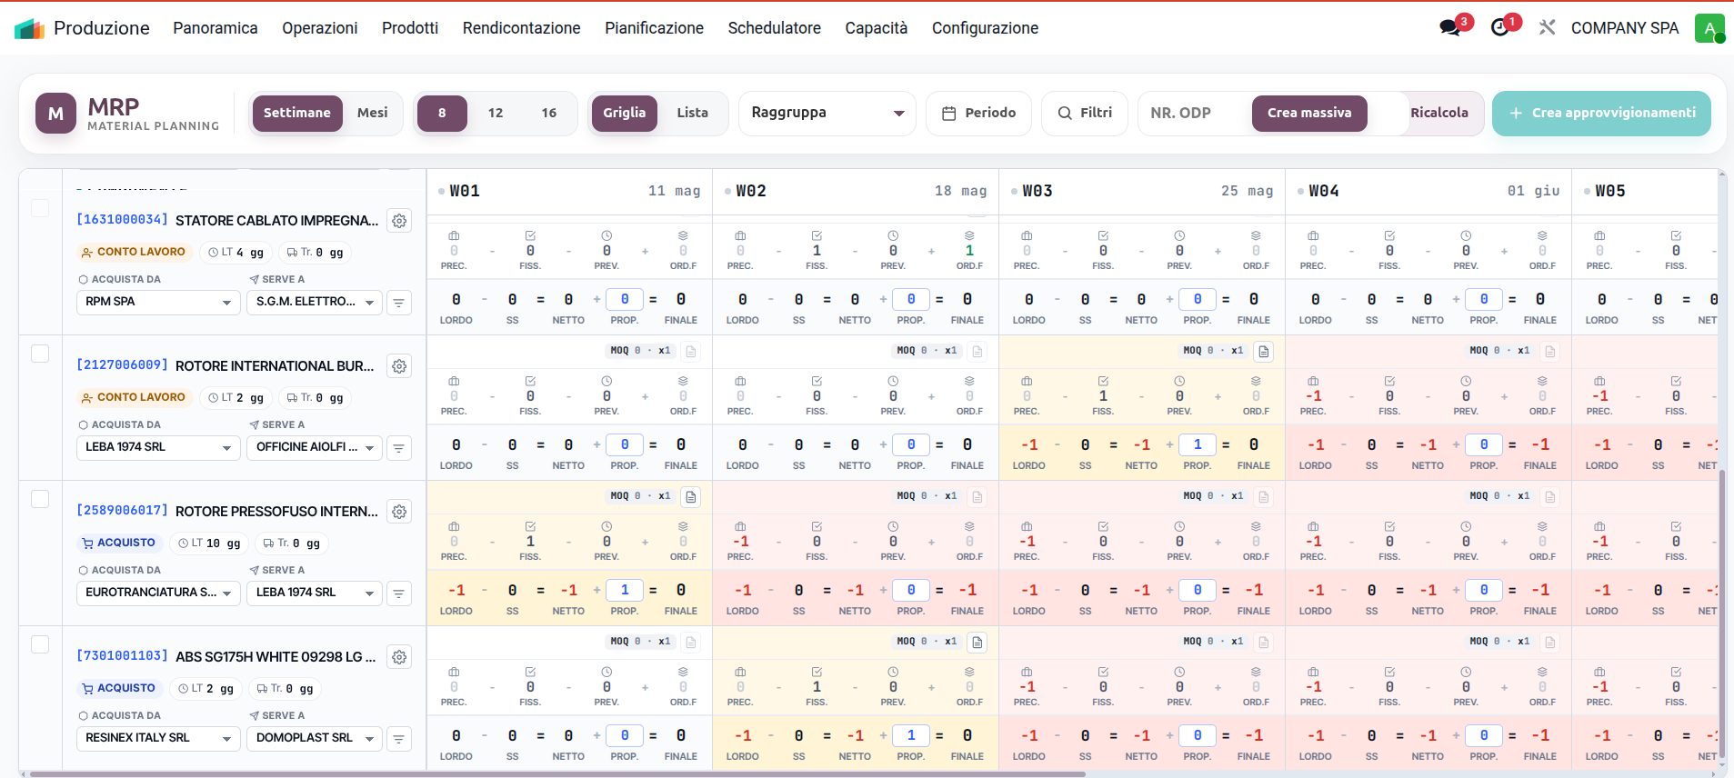Open document icon in W04 ROTORE INTERNATIONAL cell
Image resolution: width=1734 pixels, height=778 pixels.
1550,352
